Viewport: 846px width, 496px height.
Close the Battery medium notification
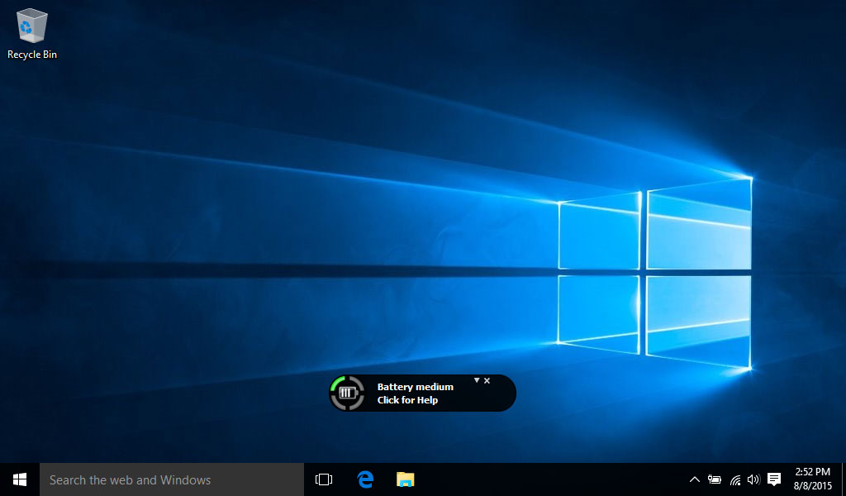click(x=487, y=380)
